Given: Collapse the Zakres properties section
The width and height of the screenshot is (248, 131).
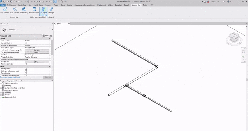Looking at the screenshot, I should pos(50,67).
